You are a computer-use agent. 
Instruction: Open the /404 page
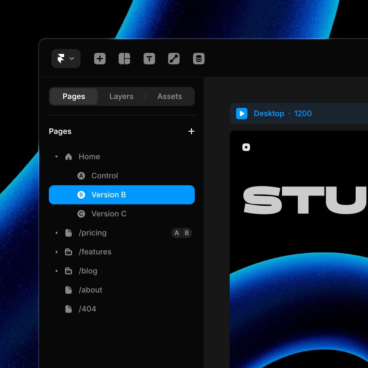pos(122,309)
